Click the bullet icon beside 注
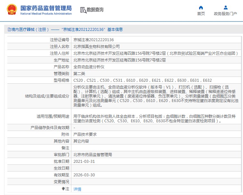 [x=63, y=189]
